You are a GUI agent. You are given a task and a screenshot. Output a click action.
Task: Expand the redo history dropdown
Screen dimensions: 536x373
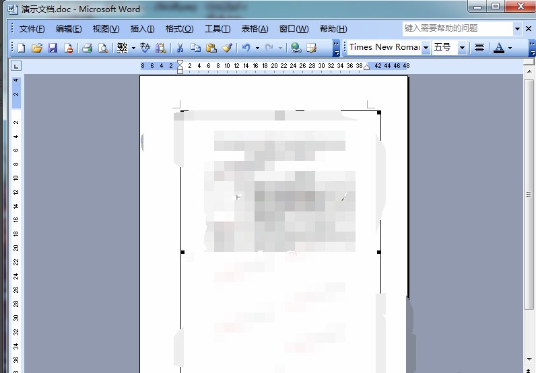(280, 48)
